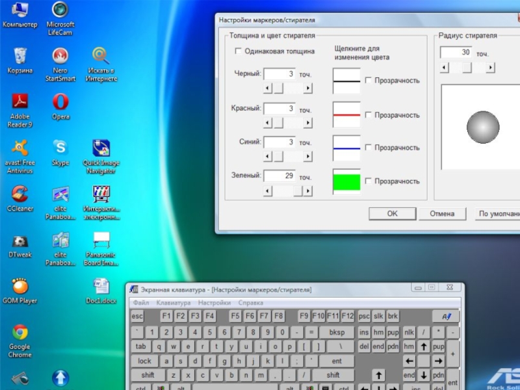Click left arrow of Черный thickness scrollbar
The height and width of the screenshot is (390, 520).
(x=267, y=88)
